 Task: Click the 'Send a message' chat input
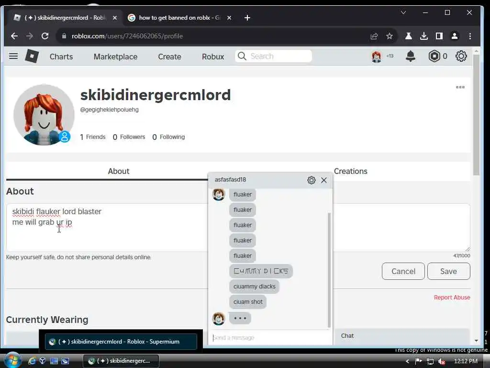tap(270, 338)
